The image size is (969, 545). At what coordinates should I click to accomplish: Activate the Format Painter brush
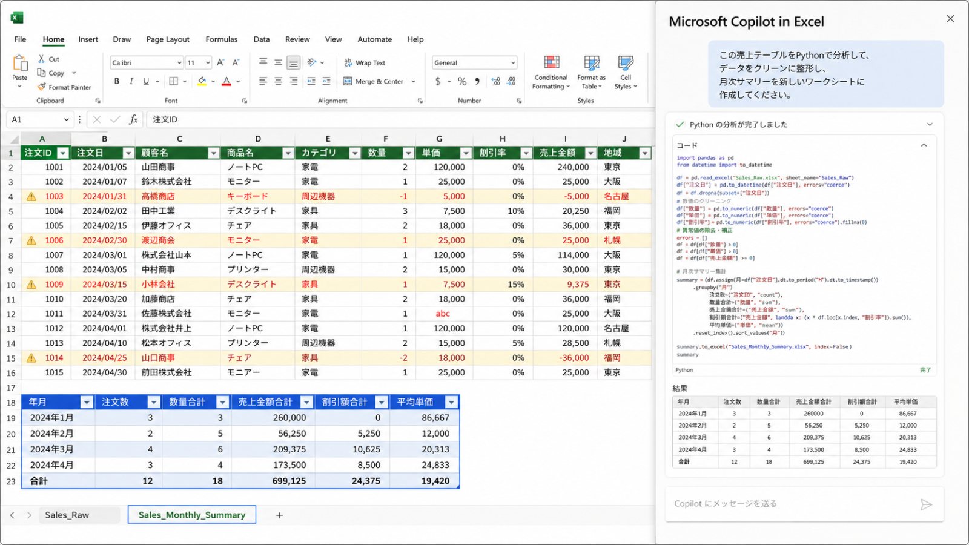point(42,87)
